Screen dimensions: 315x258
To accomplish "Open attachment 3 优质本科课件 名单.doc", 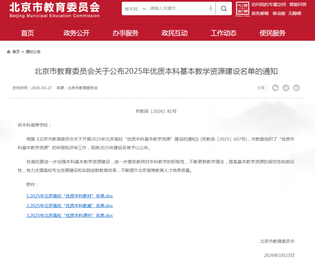I will coord(69,215).
